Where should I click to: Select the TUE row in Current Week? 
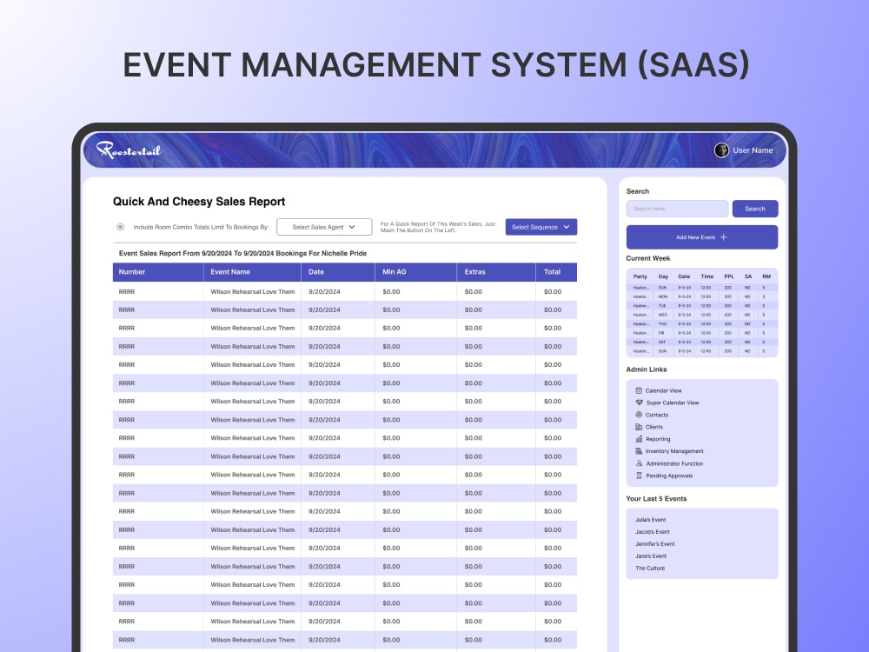point(702,305)
